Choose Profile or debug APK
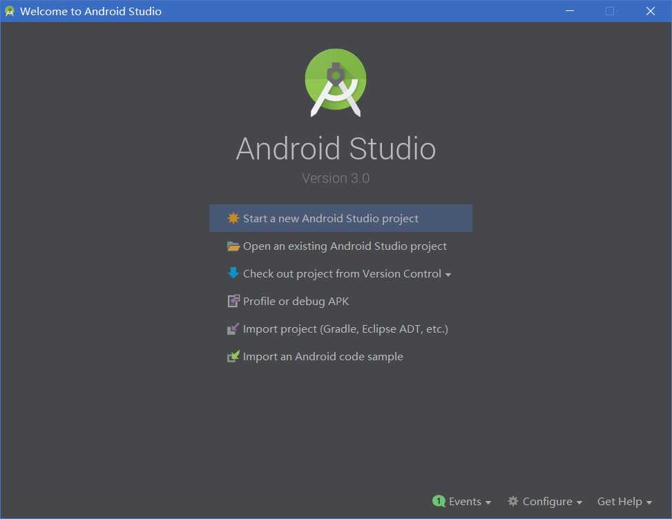This screenshot has width=672, height=519. pos(340,302)
